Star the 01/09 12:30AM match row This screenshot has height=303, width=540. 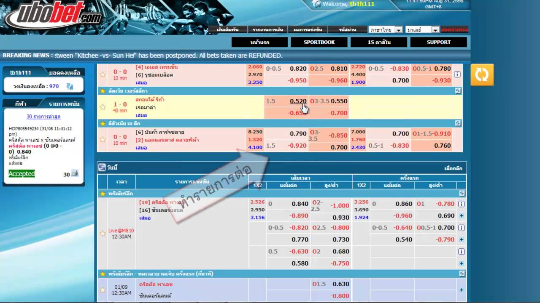[x=103, y=290]
